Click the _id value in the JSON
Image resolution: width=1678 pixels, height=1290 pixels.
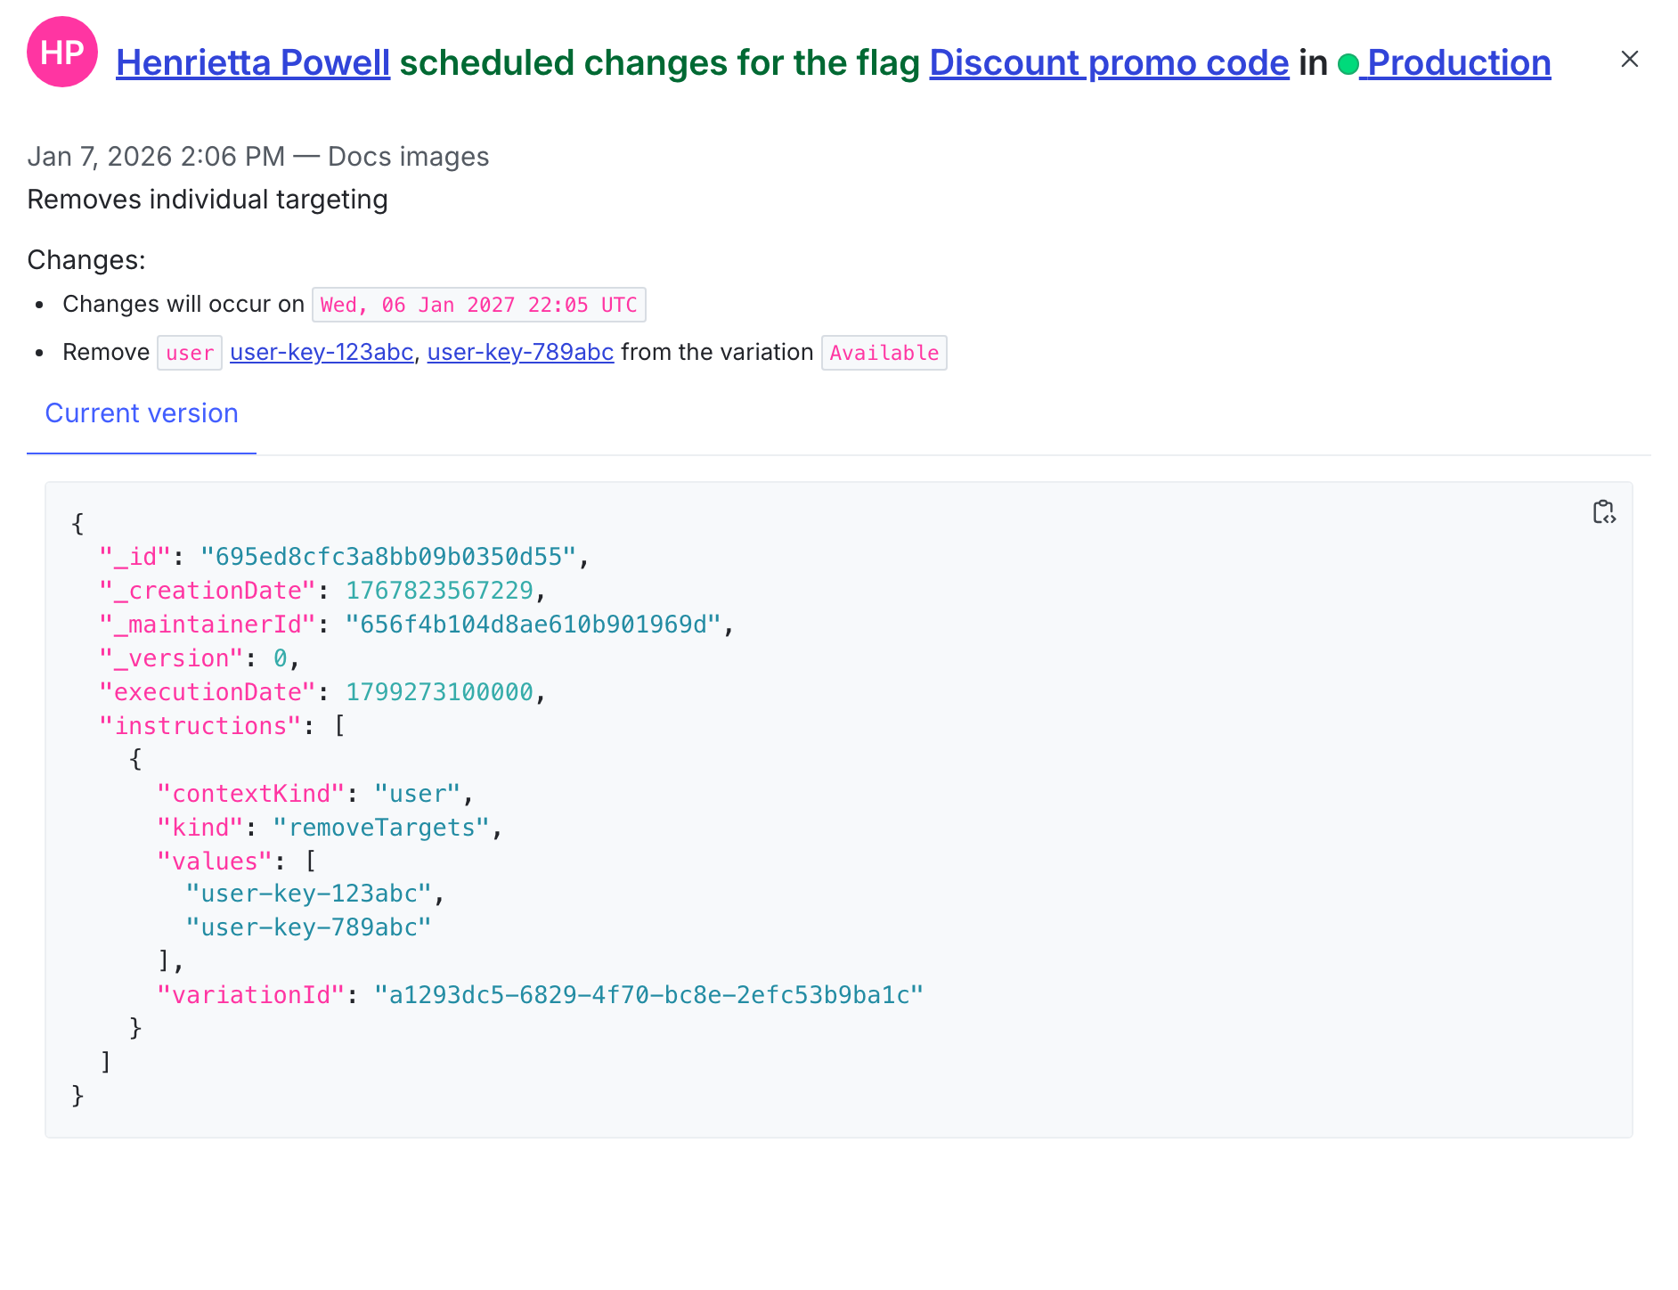[388, 557]
